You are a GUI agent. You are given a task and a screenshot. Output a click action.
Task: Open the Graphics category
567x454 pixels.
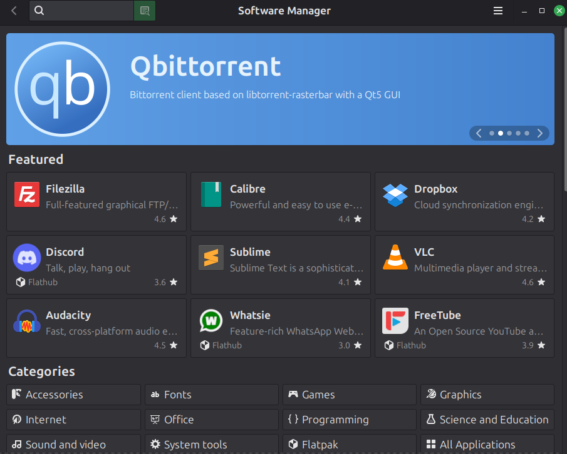pyautogui.click(x=487, y=395)
